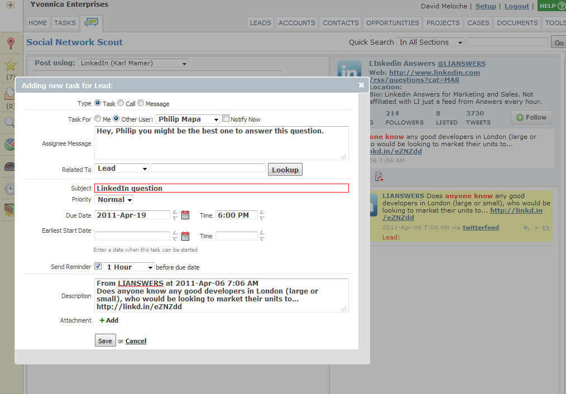
Task: Open the social network chat bubbles tab
Action: click(x=92, y=23)
